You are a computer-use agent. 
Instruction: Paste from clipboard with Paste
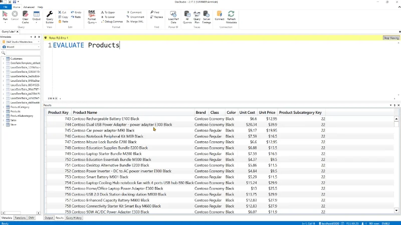pos(63,22)
